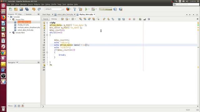Switch to the History editor view

tap(54, 19)
